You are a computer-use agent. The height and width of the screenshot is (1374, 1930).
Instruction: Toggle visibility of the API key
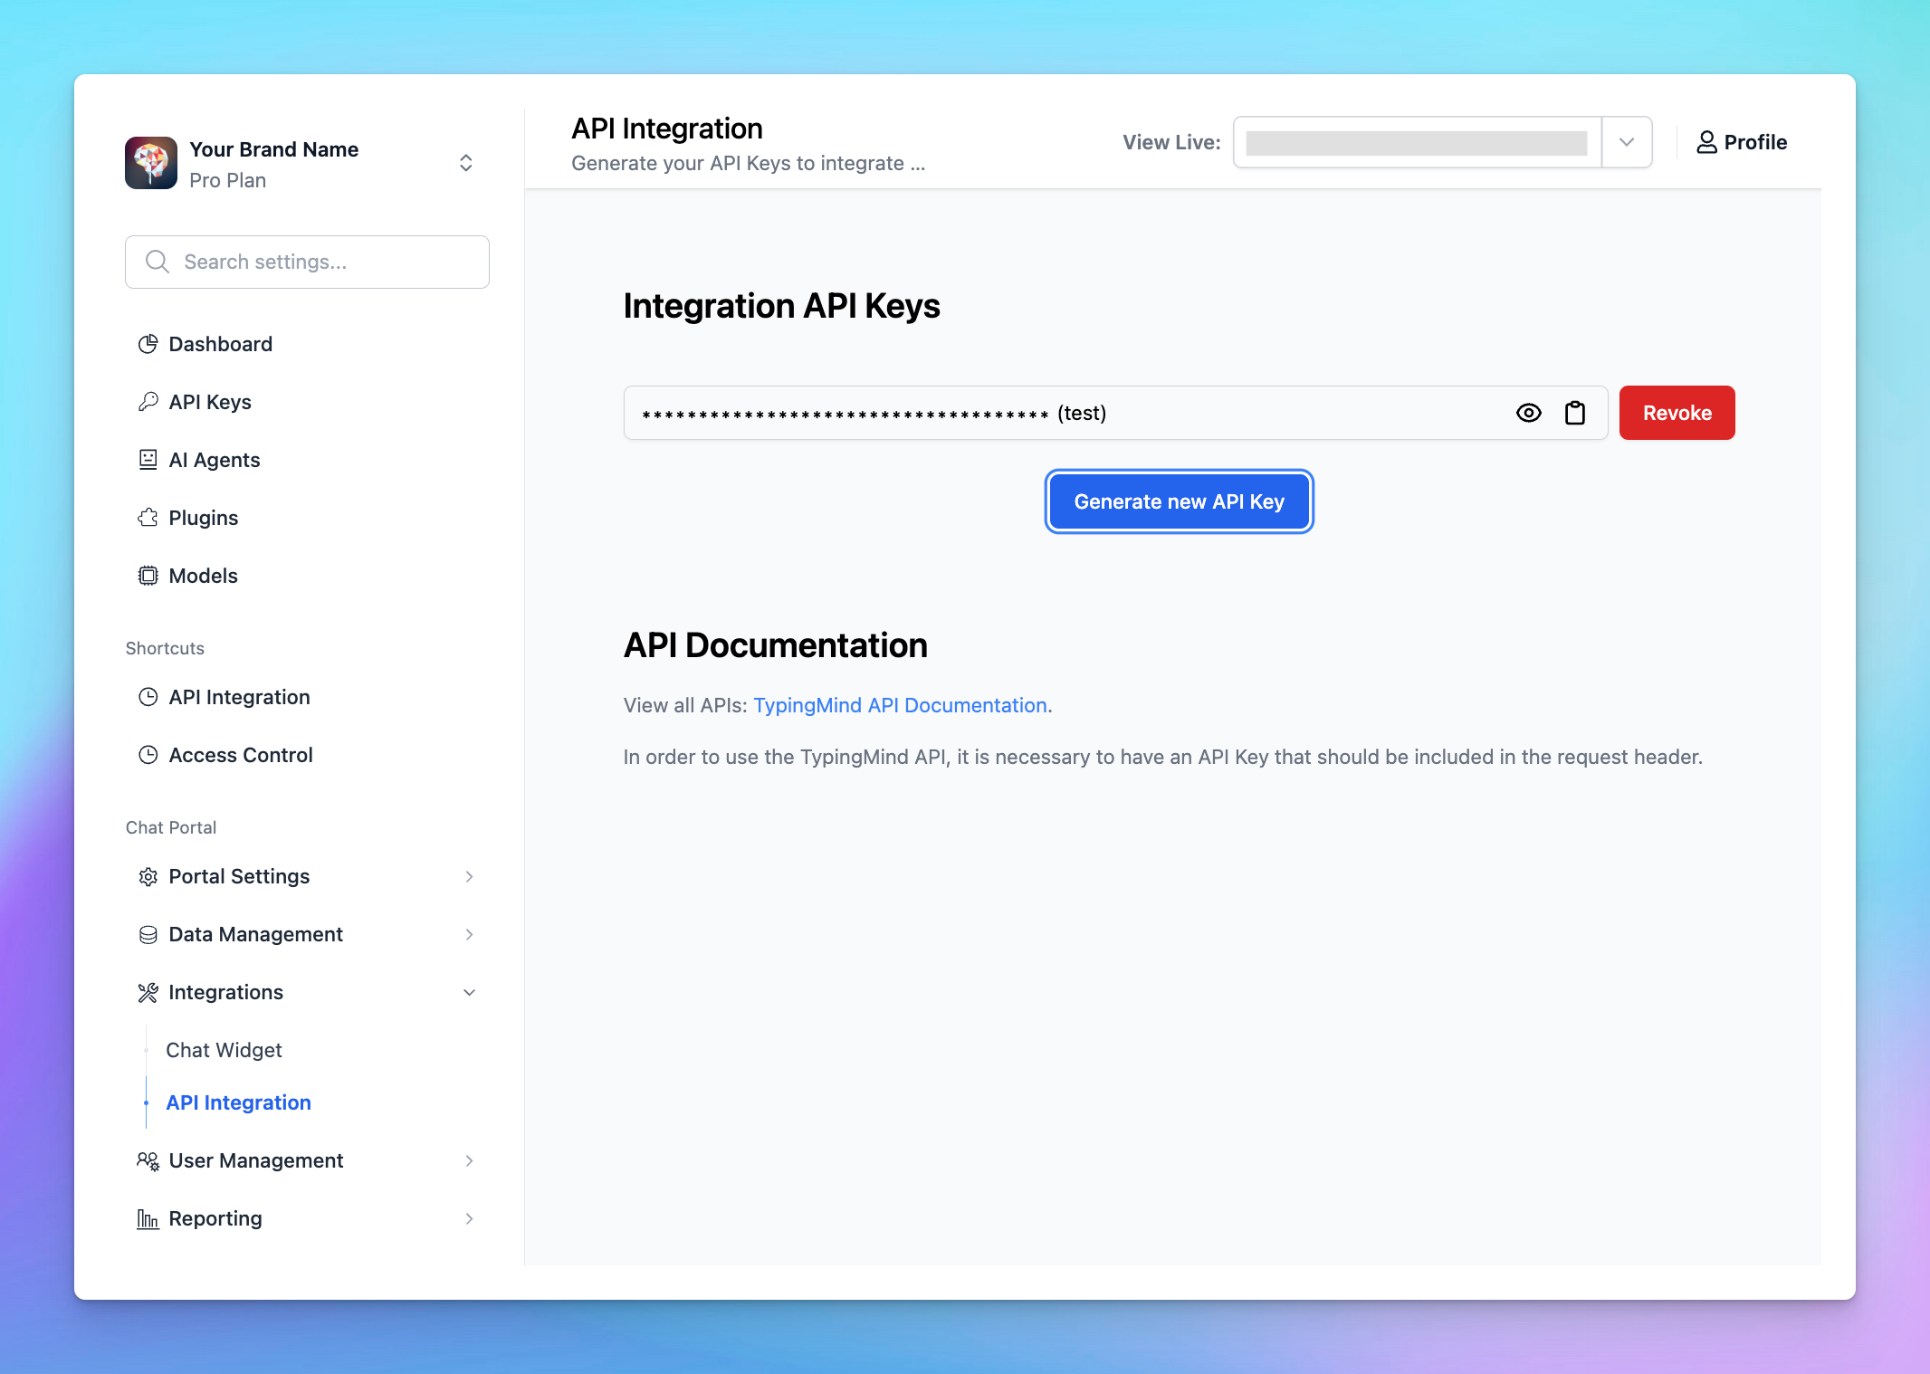tap(1529, 414)
